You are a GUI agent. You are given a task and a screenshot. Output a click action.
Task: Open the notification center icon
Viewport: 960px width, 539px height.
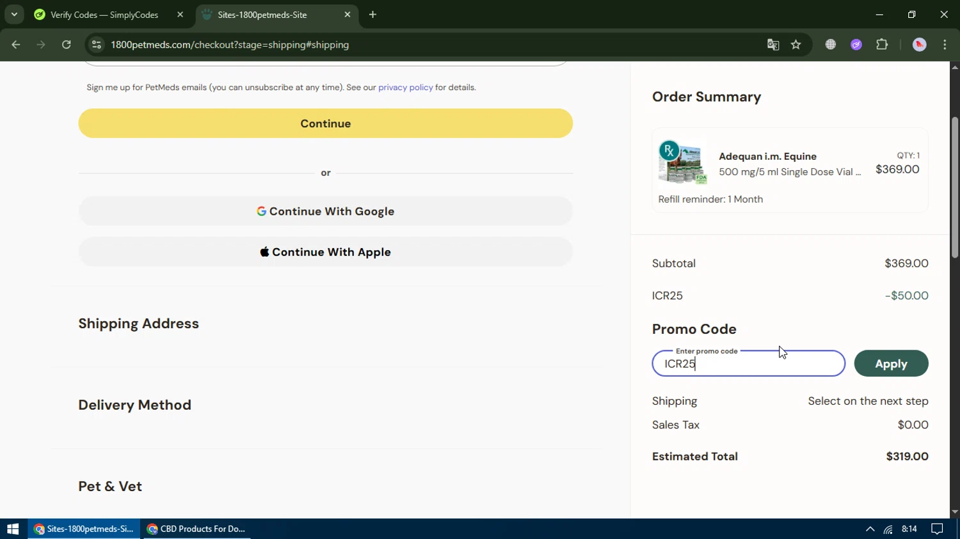coord(937,529)
